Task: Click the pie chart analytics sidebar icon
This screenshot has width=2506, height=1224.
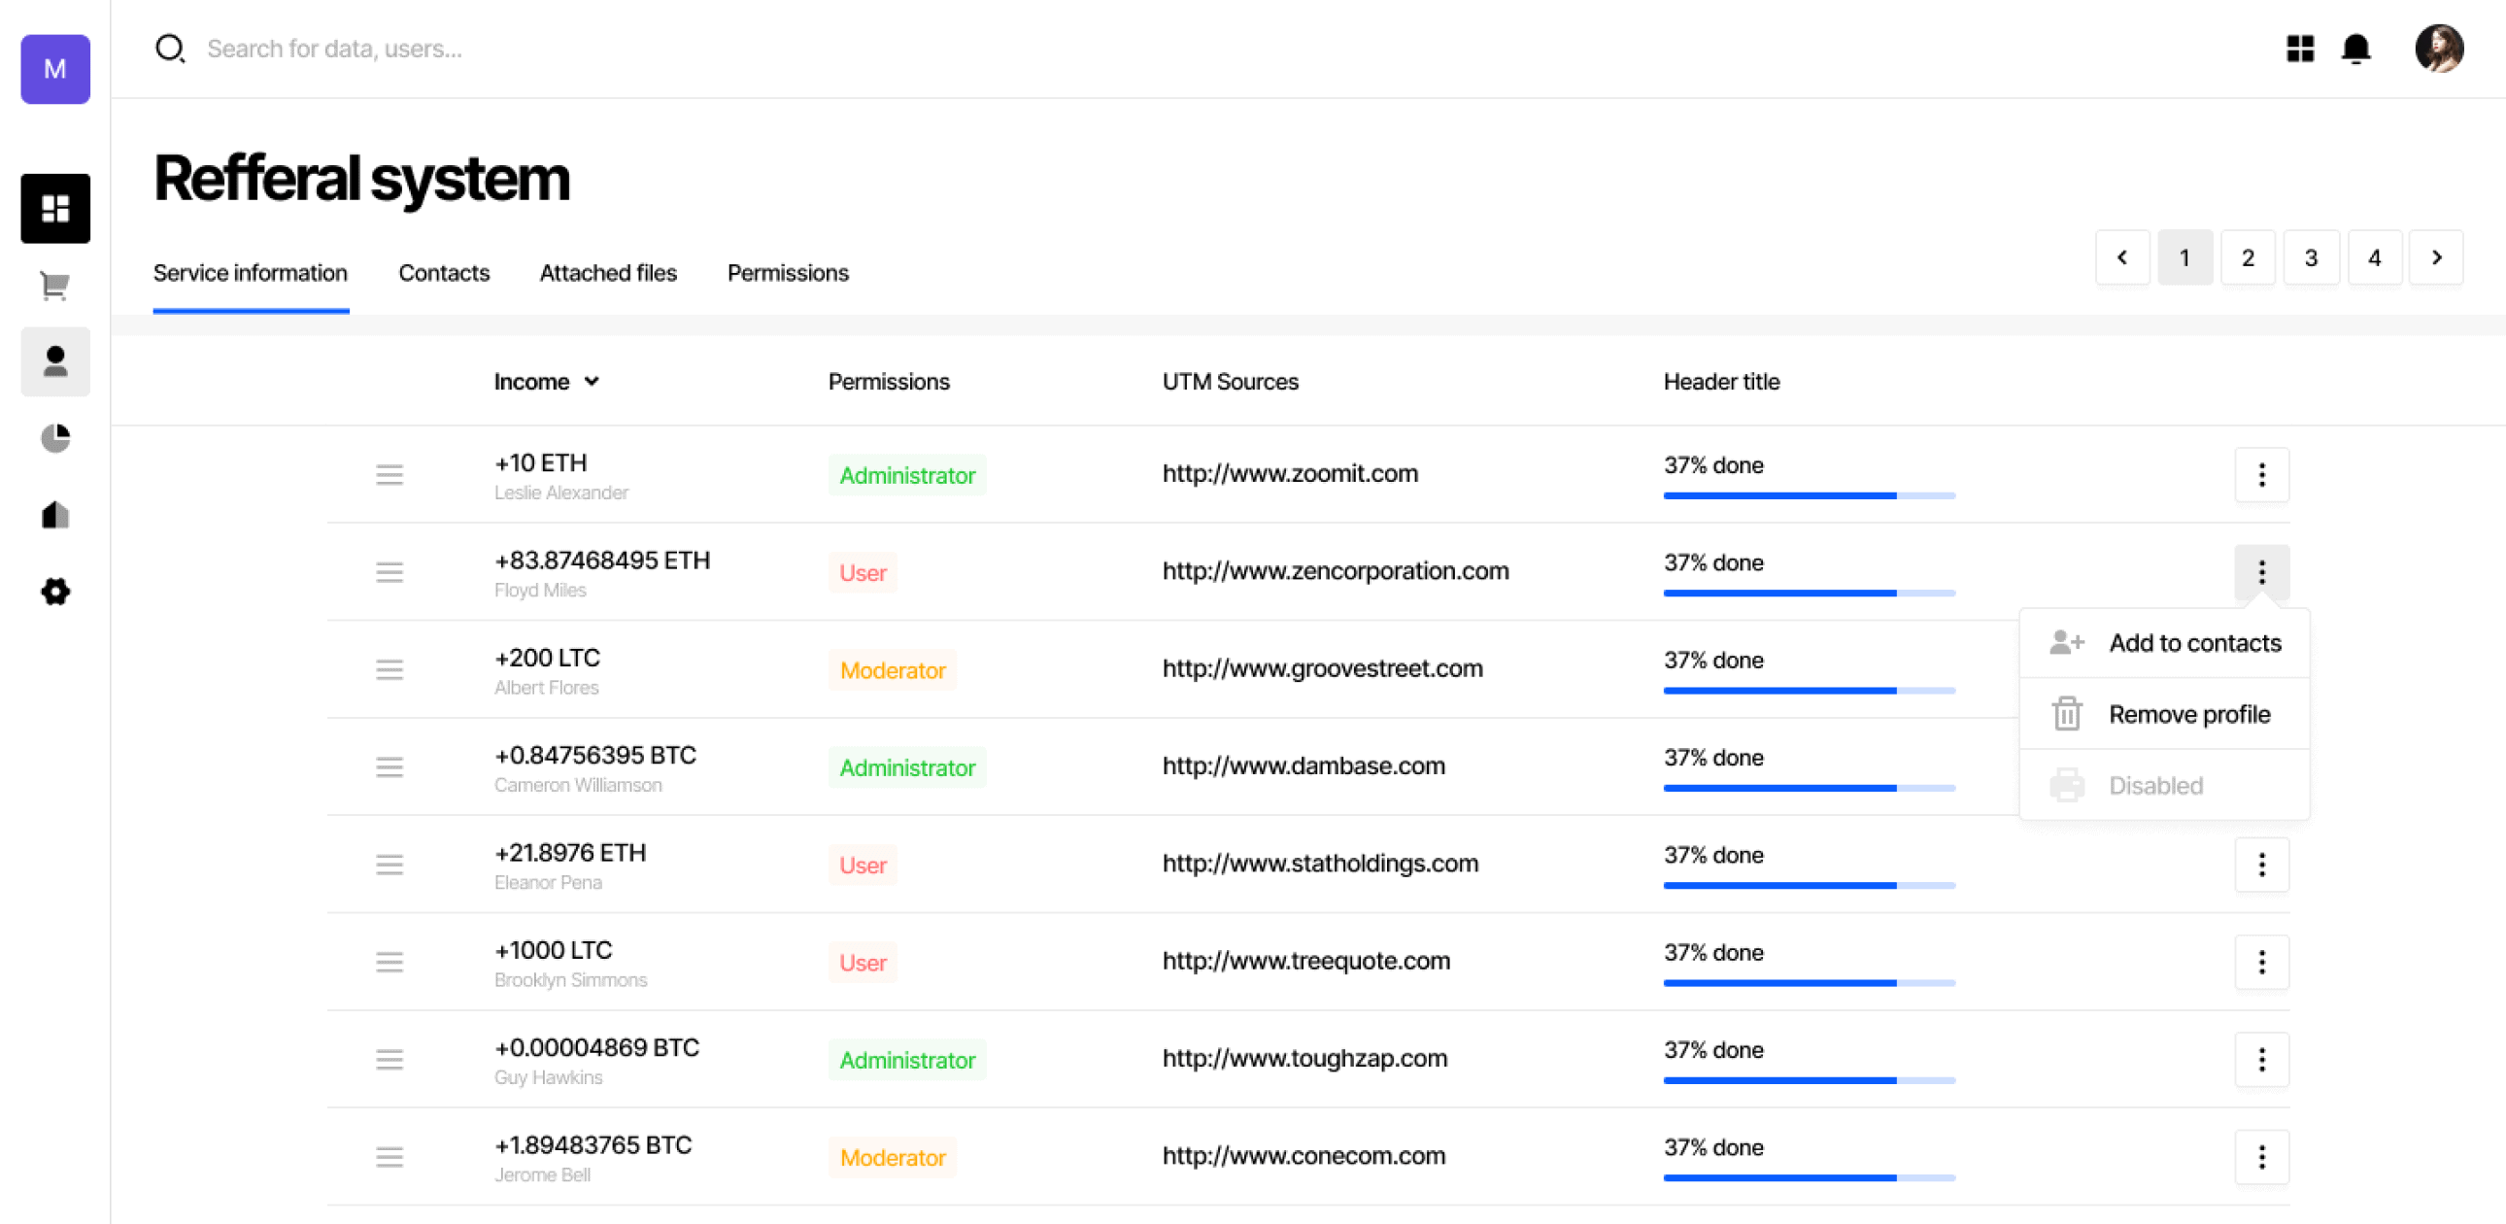Action: pos(54,438)
